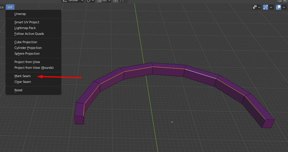Screen dimensions: 288x152
Task: Select Cylinder Projection in the menu
Action: [x=28, y=48]
